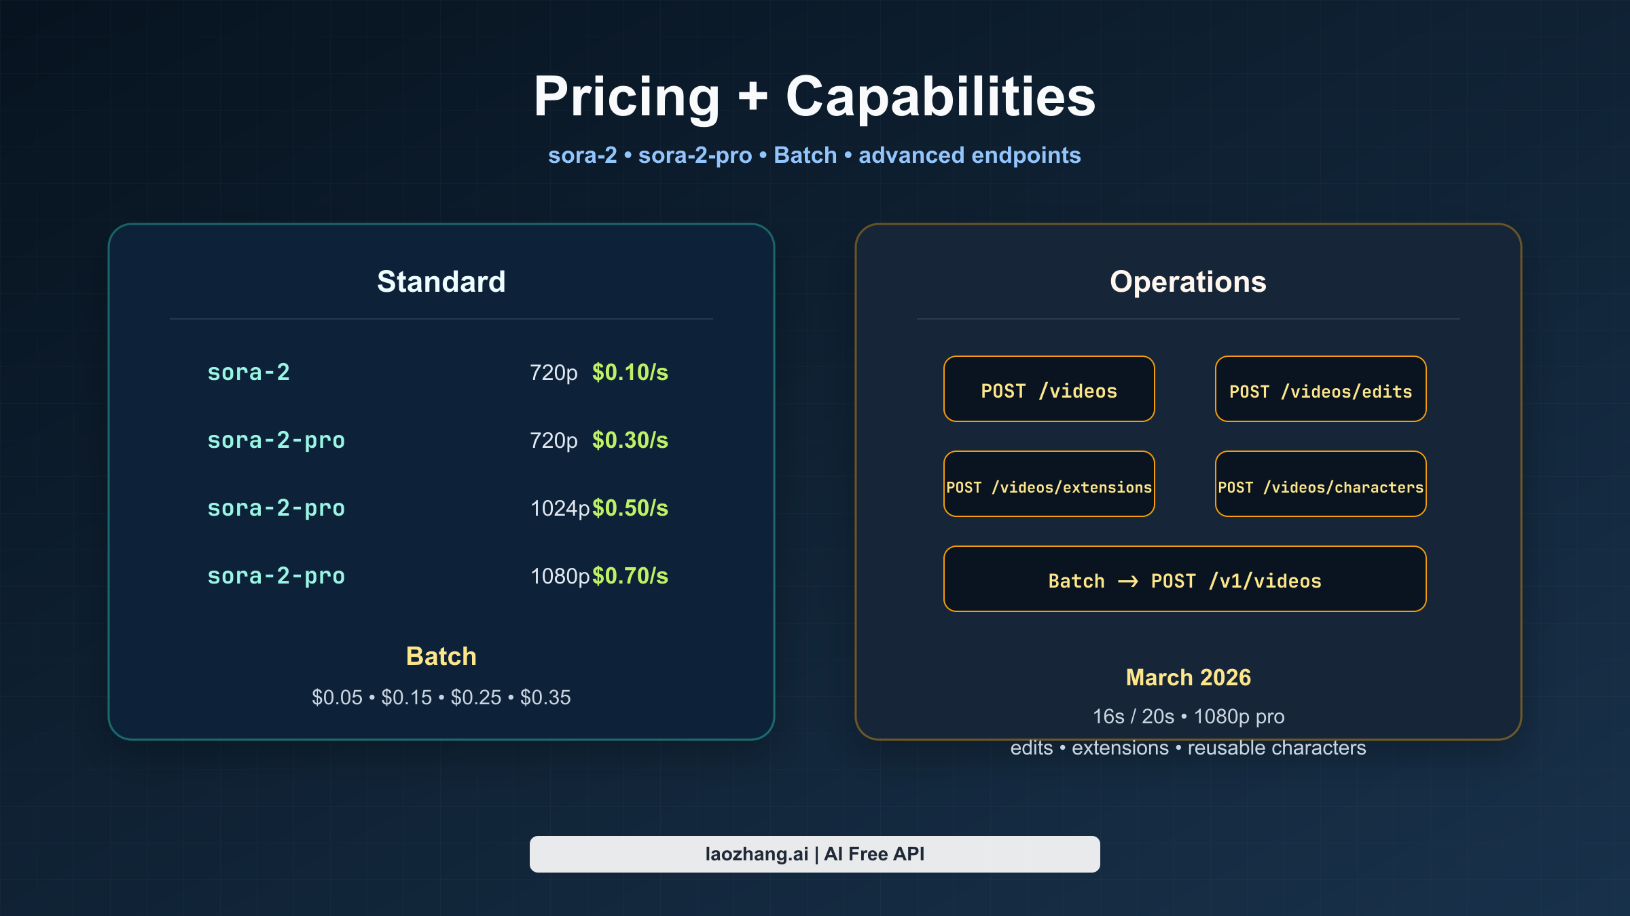Click the laozhang.ai AI Free API banner

(814, 854)
